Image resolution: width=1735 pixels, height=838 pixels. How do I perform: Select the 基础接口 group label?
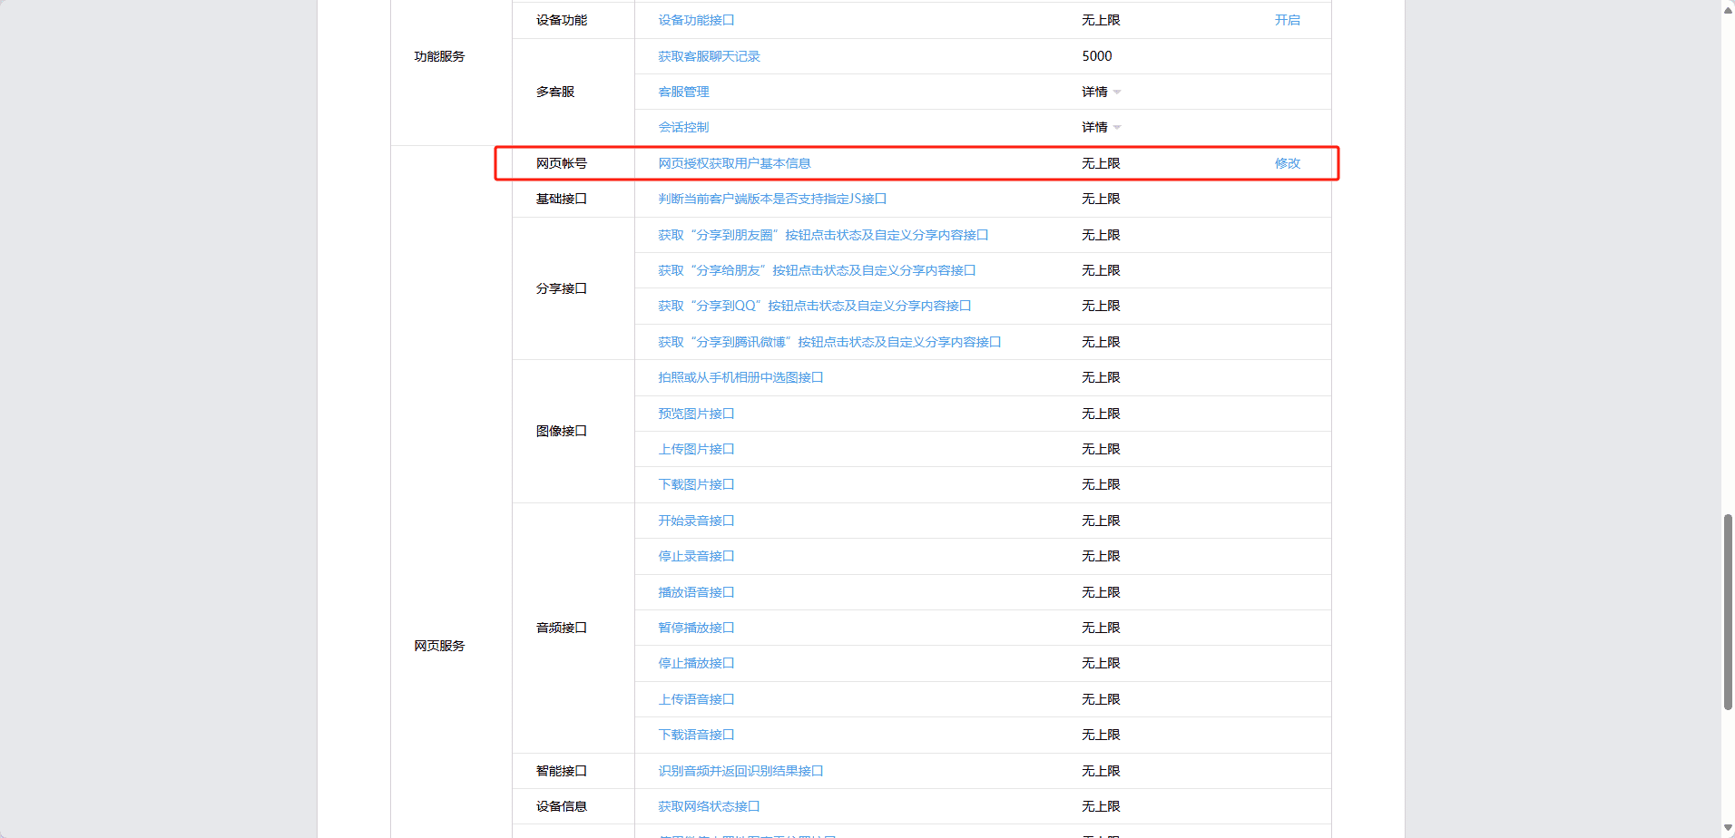pyautogui.click(x=562, y=199)
